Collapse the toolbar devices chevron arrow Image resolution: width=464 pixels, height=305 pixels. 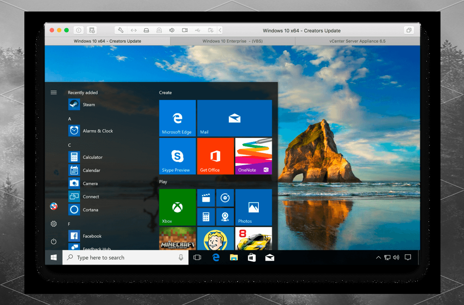(x=220, y=30)
